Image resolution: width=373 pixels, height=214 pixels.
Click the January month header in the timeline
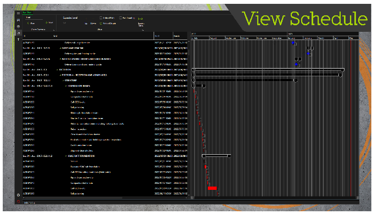(x=295, y=38)
